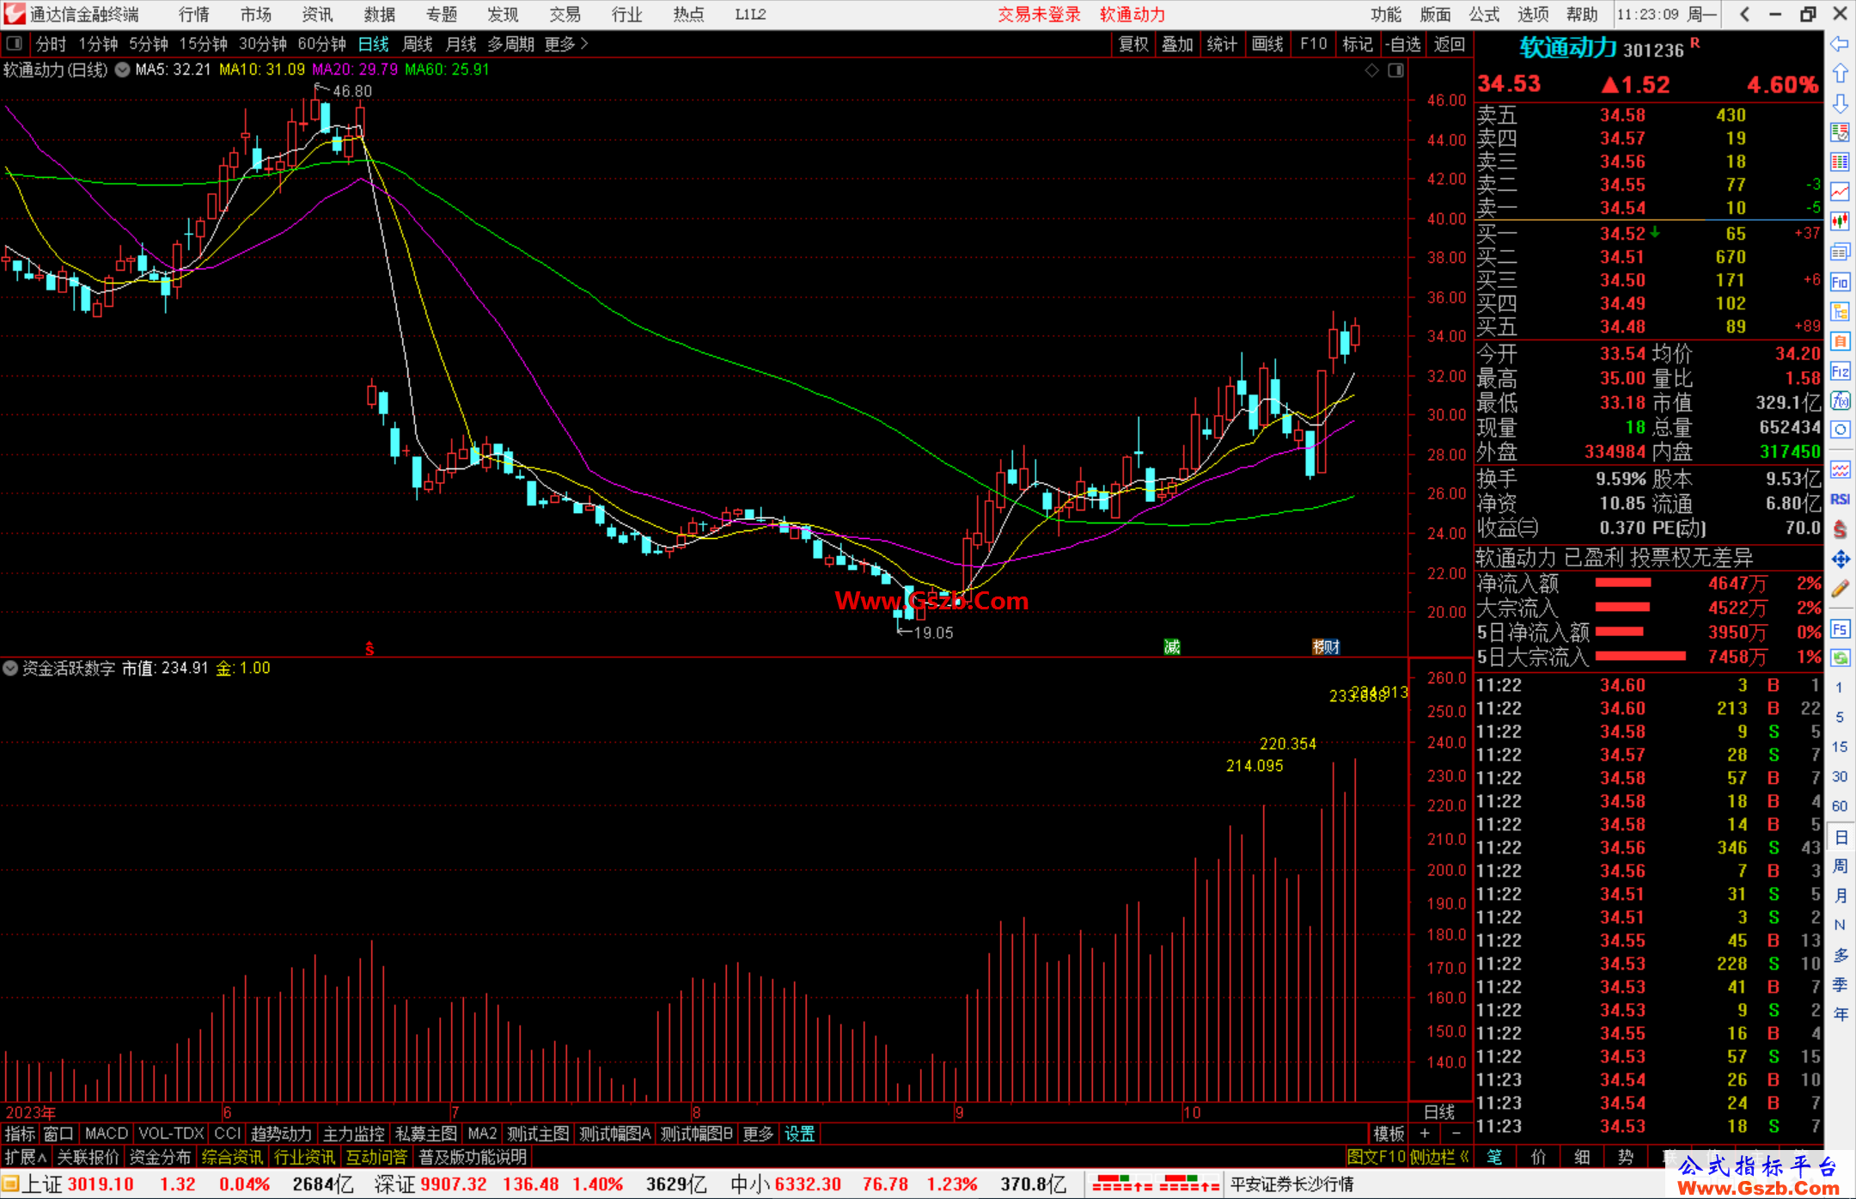
Task: Open the 画线 drawing tools menu
Action: [x=1267, y=44]
